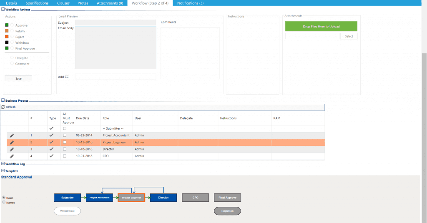Click the RAM column header
This screenshot has width=427, height=223.
pyautogui.click(x=277, y=118)
